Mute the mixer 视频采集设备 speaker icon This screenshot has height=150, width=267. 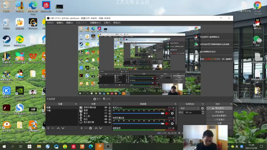167,124
